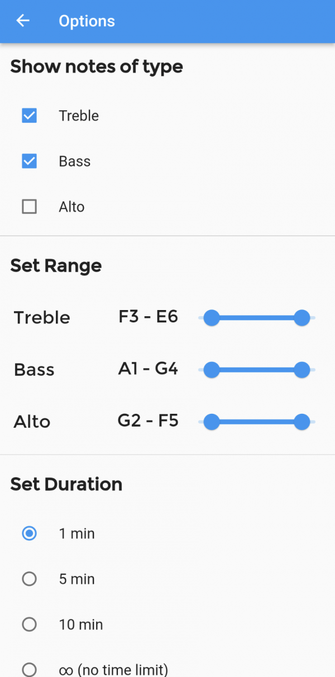Click the Alto range slider right handle
Viewport: 335px width, 677px height.
(x=302, y=422)
